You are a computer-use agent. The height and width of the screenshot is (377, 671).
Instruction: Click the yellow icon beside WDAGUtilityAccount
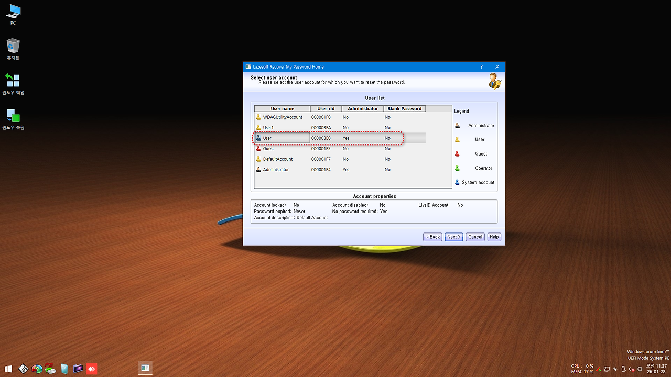click(x=258, y=117)
